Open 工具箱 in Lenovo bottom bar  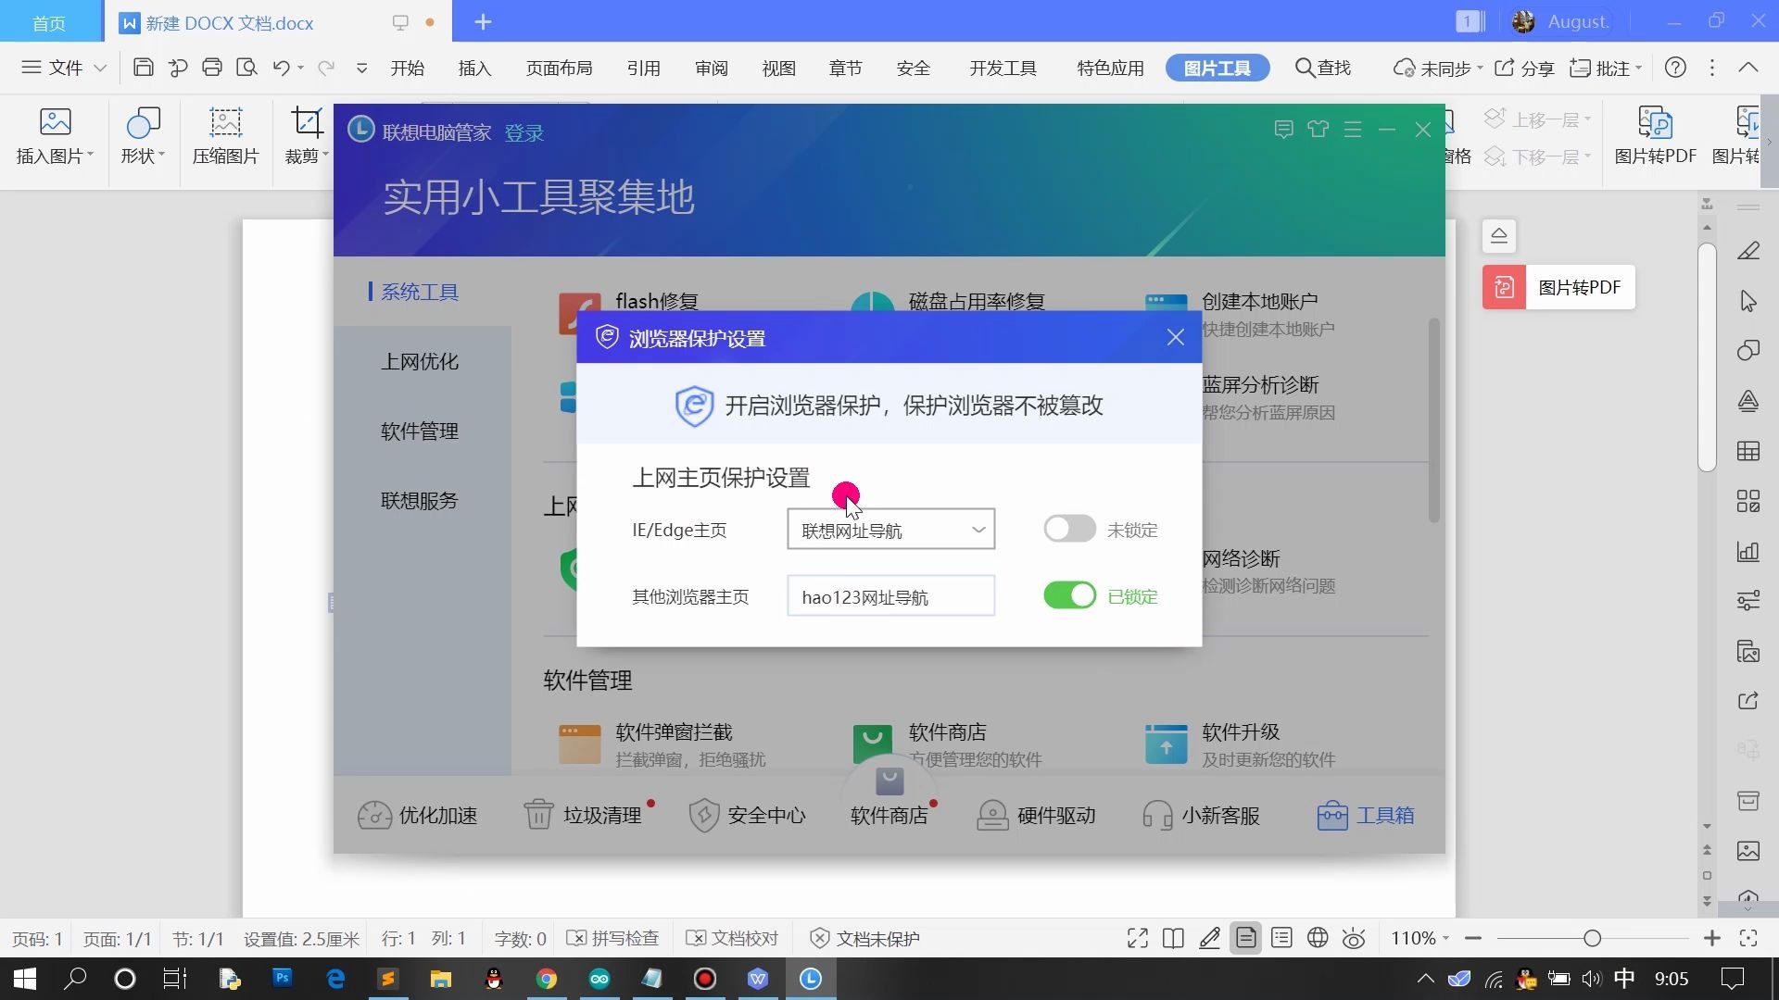tap(1366, 815)
